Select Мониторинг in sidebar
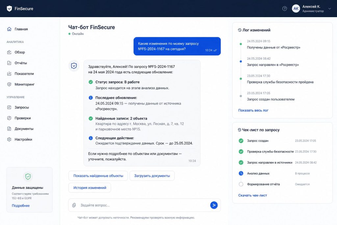The width and height of the screenshot is (337, 225). tap(24, 84)
